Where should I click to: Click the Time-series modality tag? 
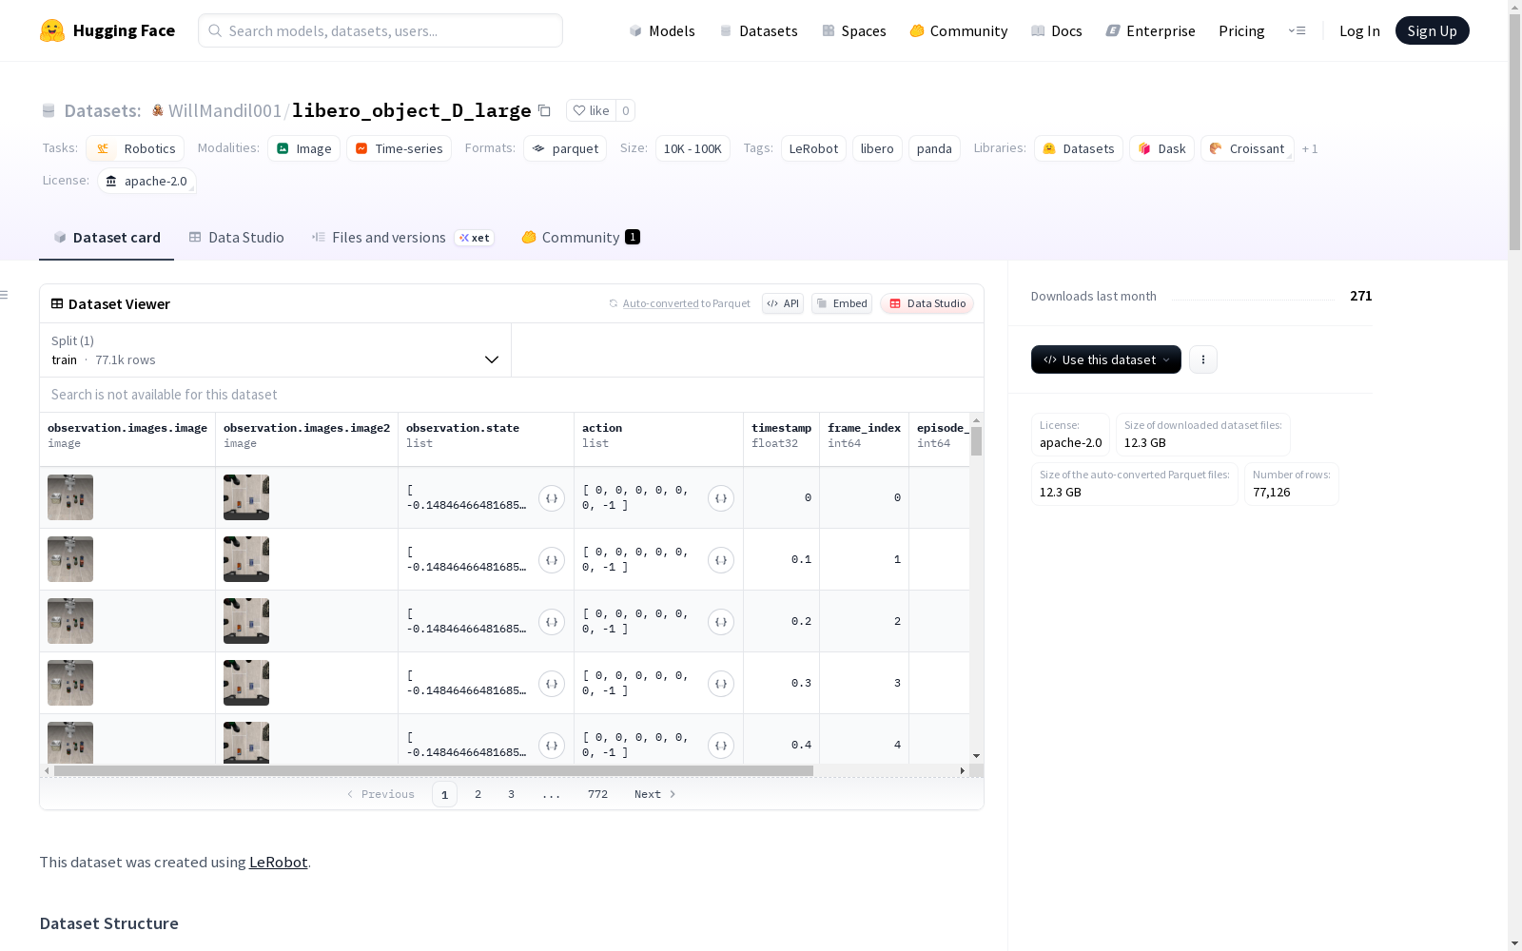(400, 148)
